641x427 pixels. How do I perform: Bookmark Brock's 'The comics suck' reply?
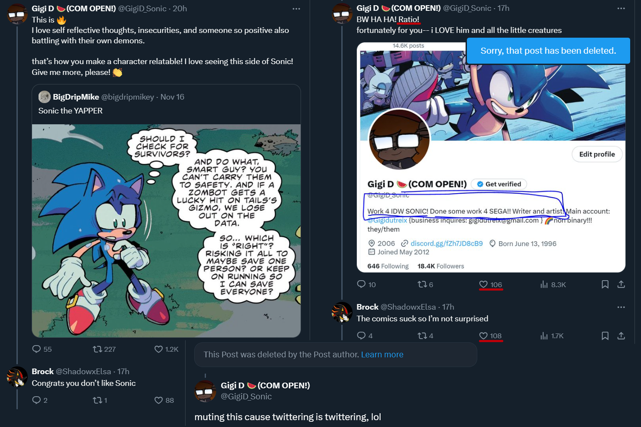click(x=605, y=336)
